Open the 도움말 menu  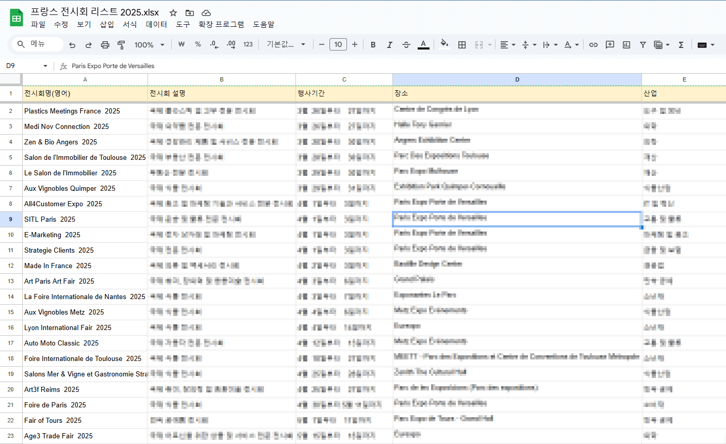263,24
